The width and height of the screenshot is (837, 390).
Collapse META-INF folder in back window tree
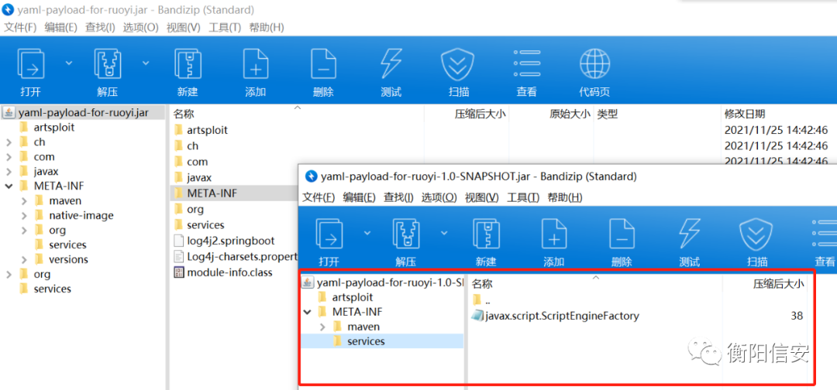click(9, 186)
